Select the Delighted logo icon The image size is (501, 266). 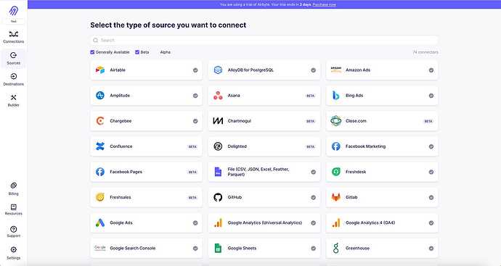[x=218, y=146]
